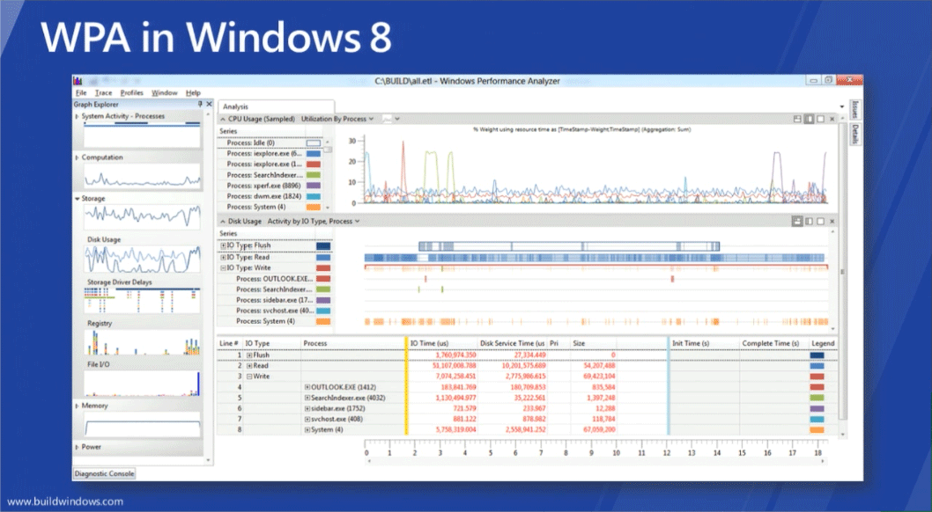Open the Utilization By Process dropdown
Screen dimensions: 932x512
(x=370, y=120)
